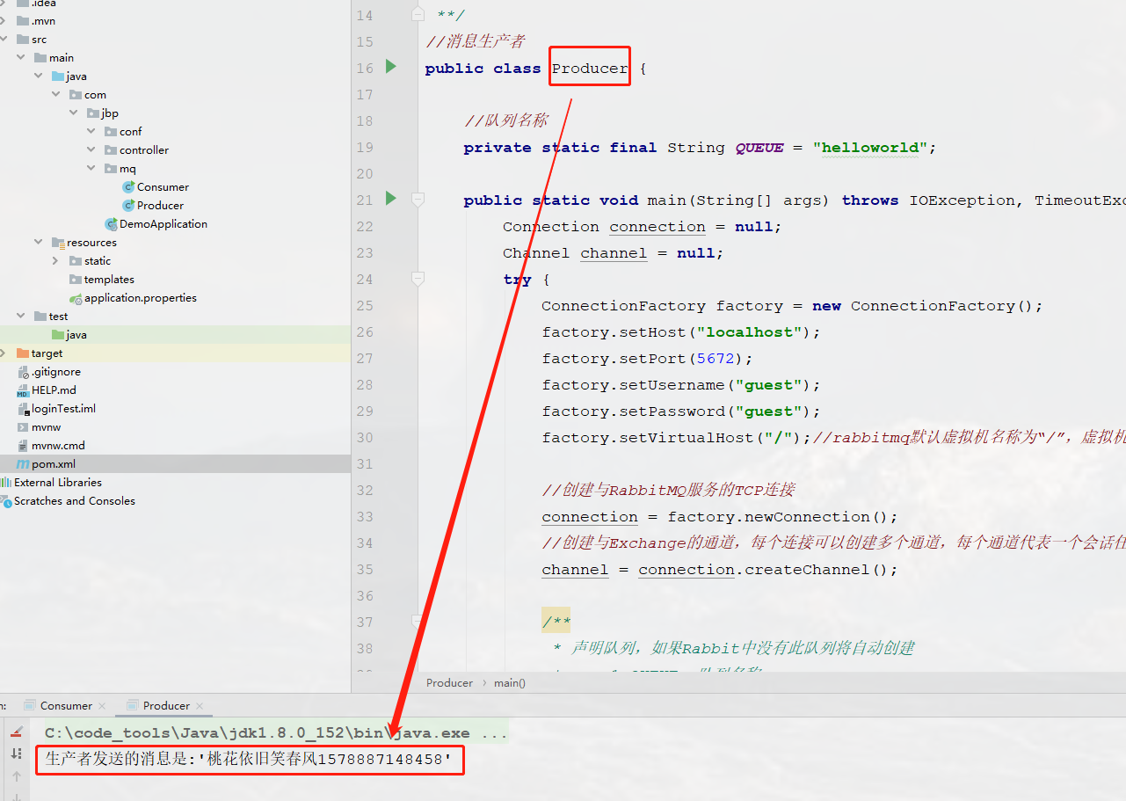Screen dimensions: 1126x801
Task: Click the QUEUE constant name
Action: coord(759,148)
